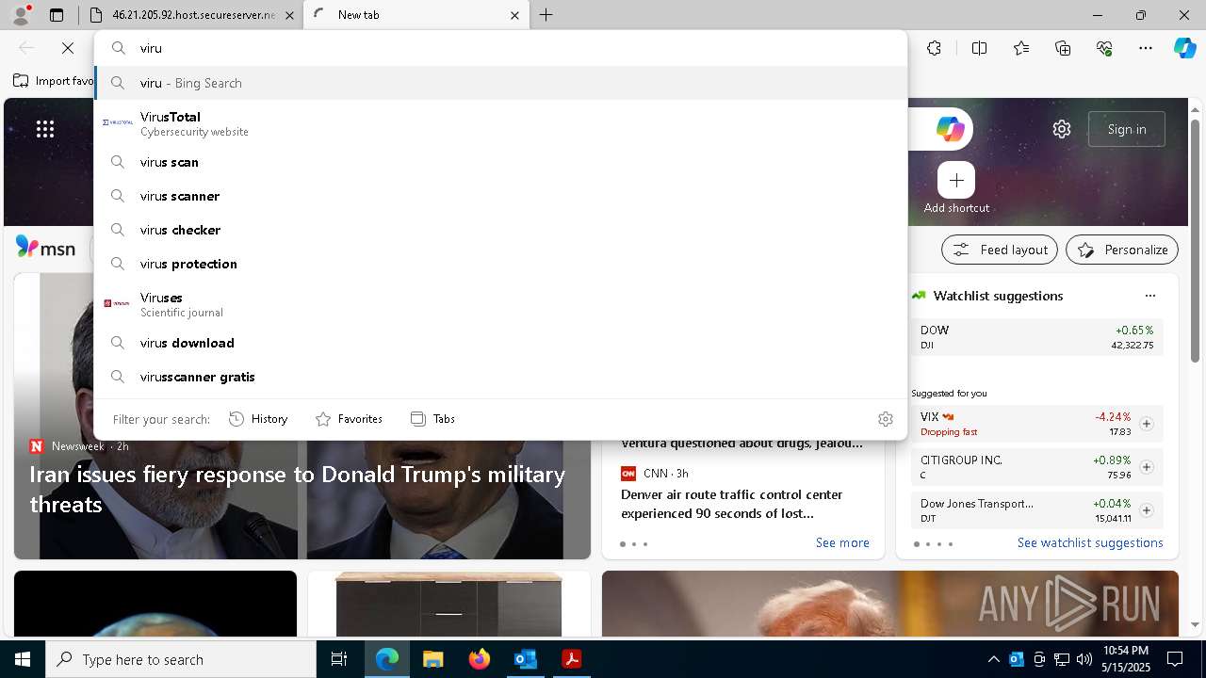Screen dimensions: 1206x678
Task: Open See watchlist suggestions link
Action: coord(1090,542)
